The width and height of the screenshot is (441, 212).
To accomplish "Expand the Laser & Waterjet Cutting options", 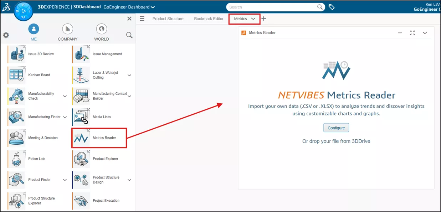I will 129,75.
